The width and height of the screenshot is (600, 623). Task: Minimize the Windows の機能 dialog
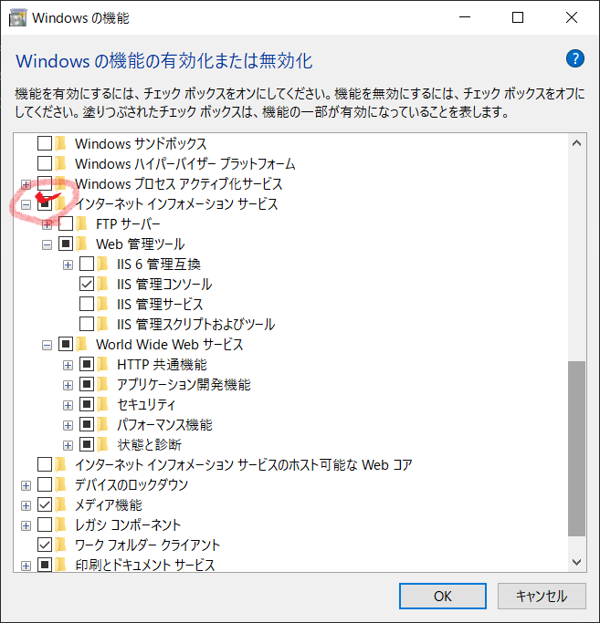[x=464, y=17]
